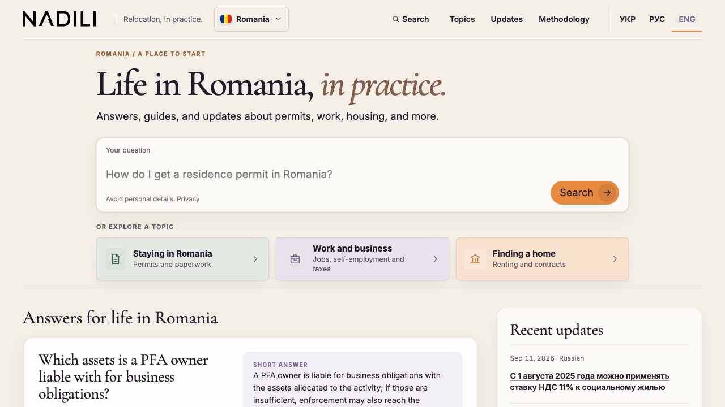Open the PFA owner liability question
The image size is (725, 407).
(x=123, y=376)
